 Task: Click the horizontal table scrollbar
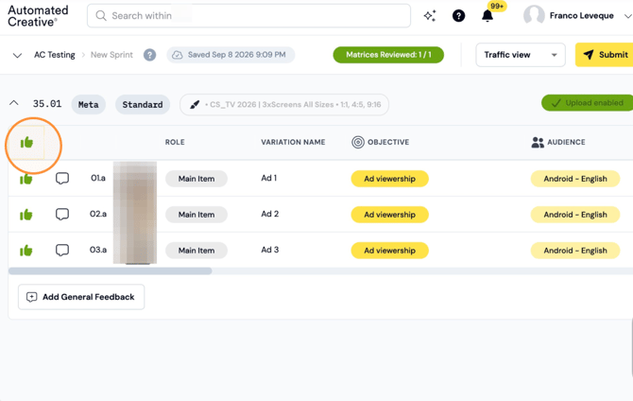[111, 271]
